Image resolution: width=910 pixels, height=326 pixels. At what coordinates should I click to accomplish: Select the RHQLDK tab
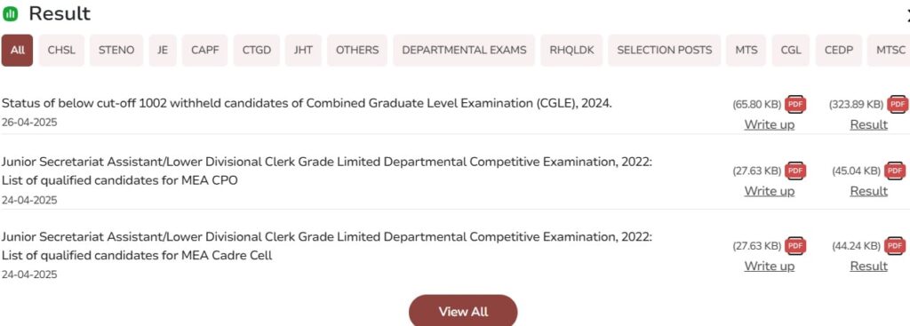tap(571, 51)
